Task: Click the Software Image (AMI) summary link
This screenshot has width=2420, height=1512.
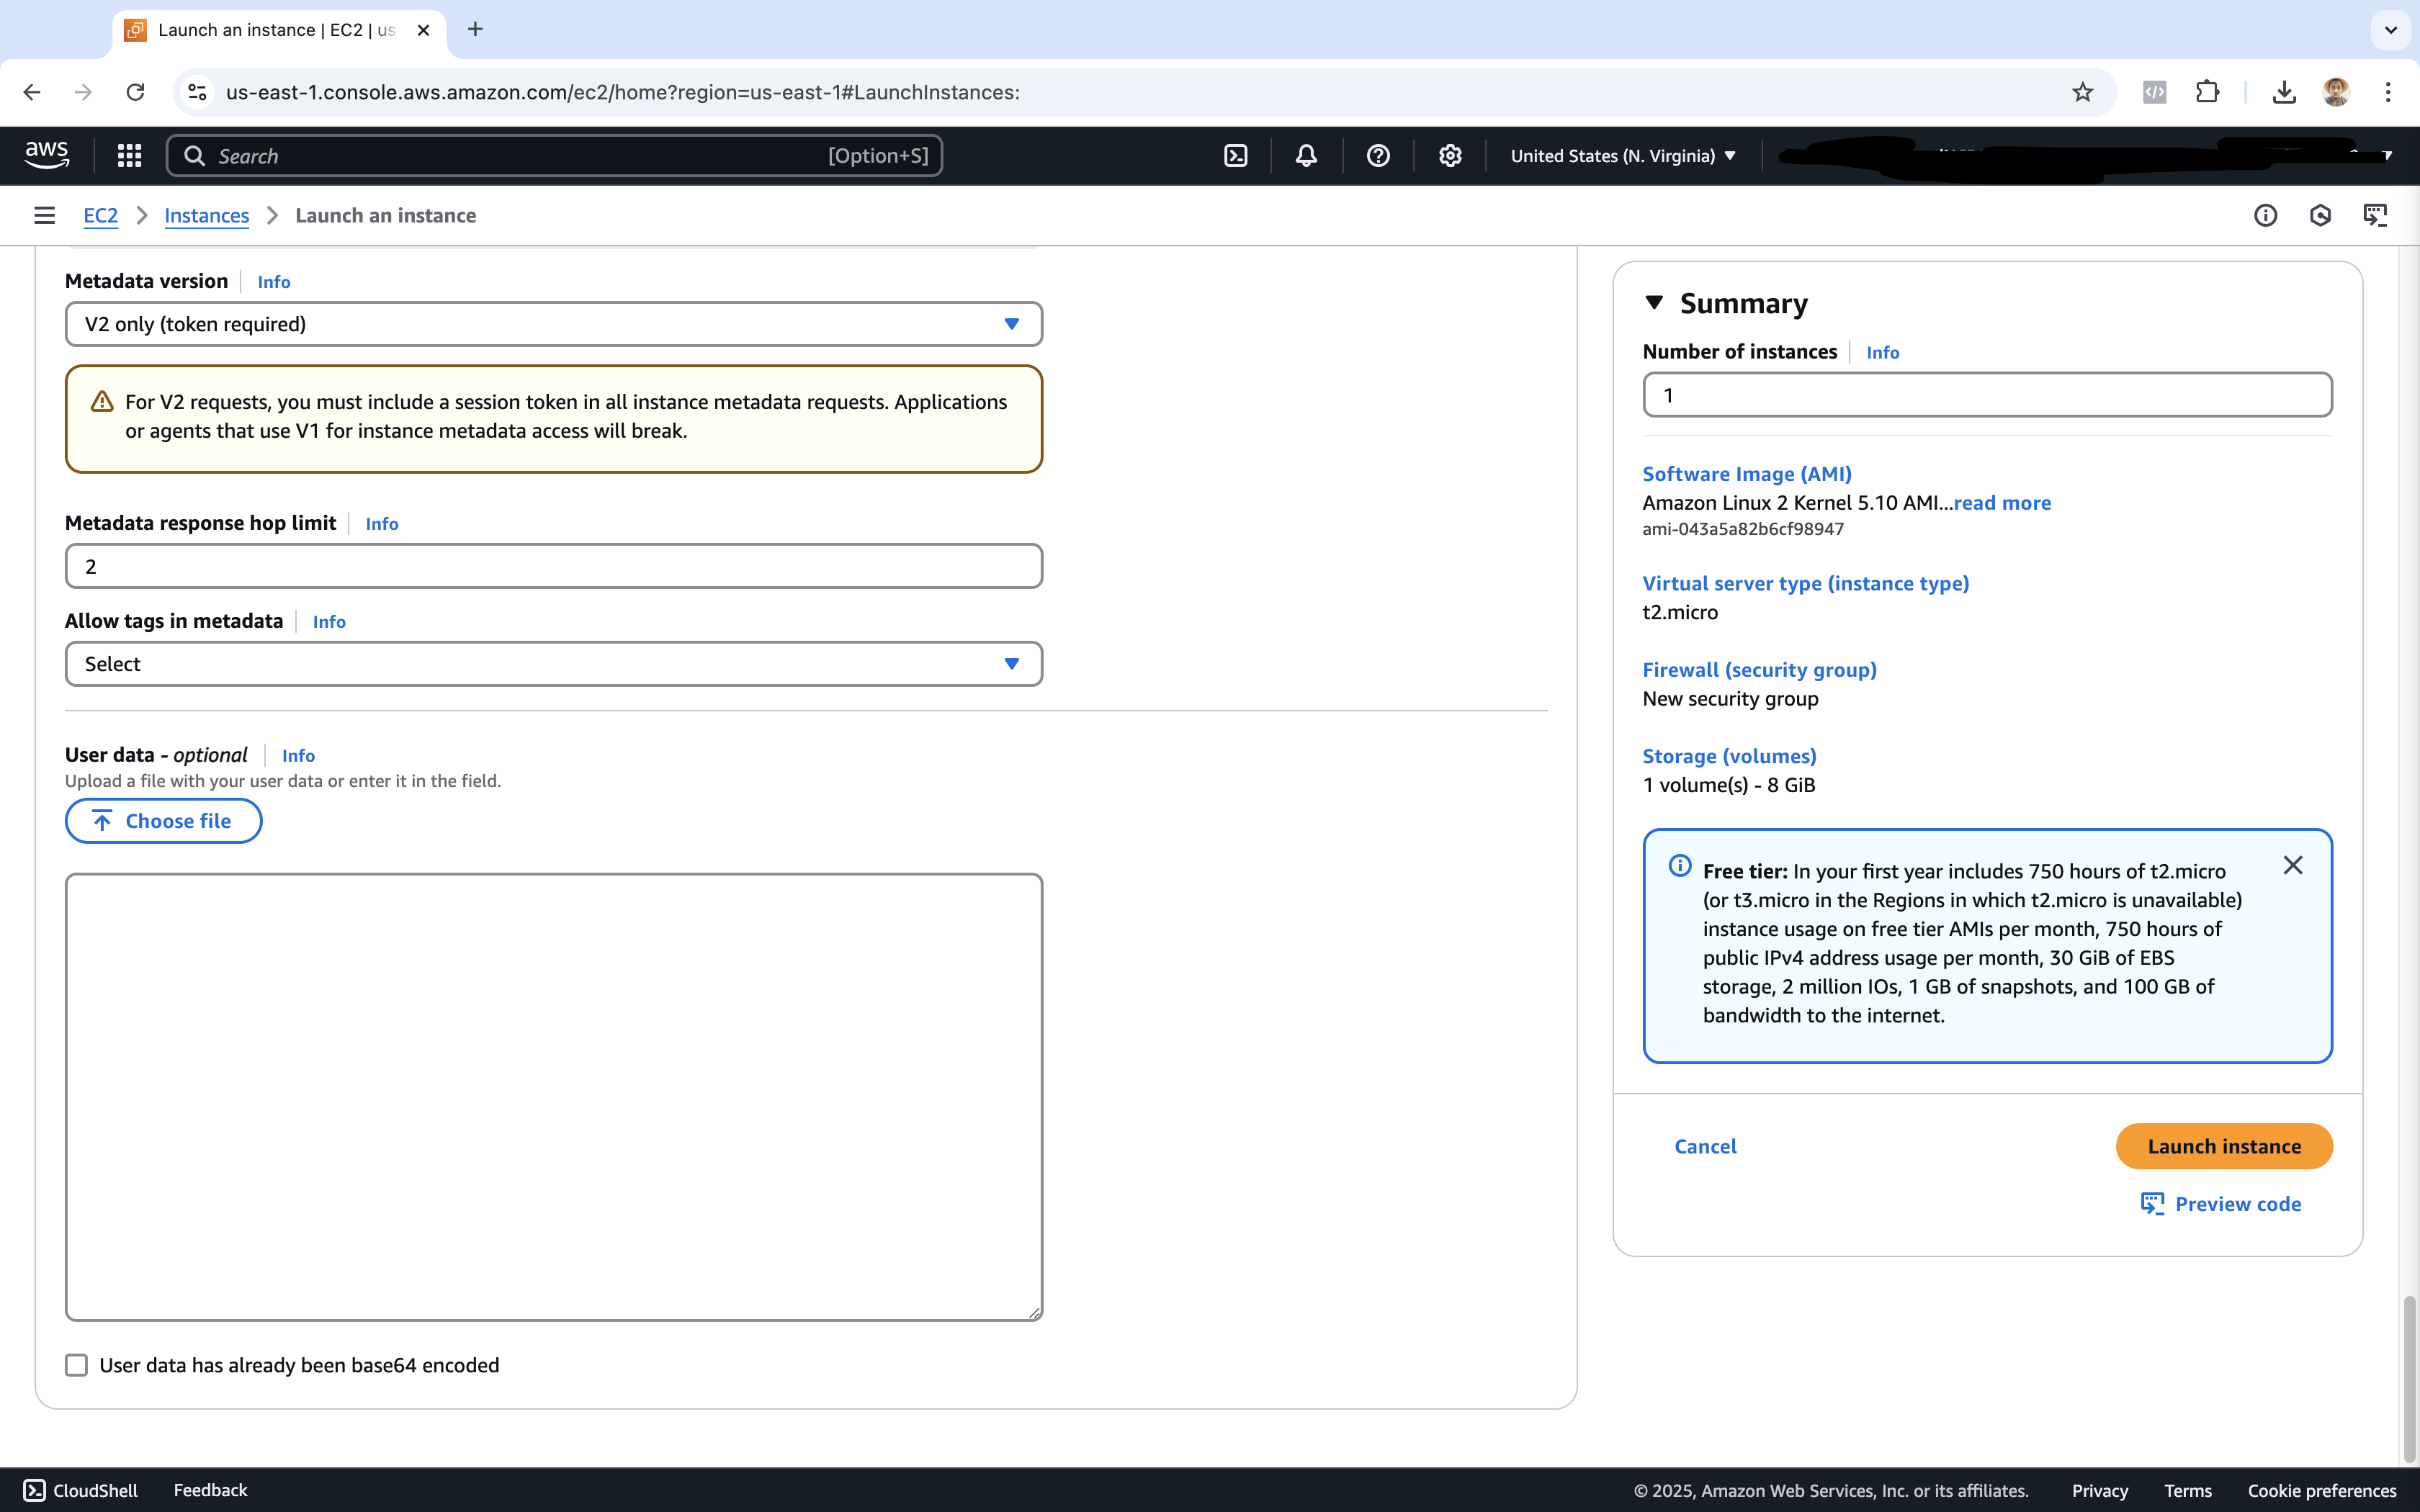Action: [1747, 474]
